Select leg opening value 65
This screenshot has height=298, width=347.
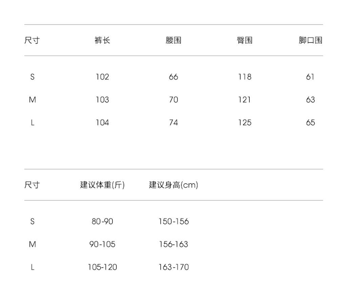pos(310,122)
